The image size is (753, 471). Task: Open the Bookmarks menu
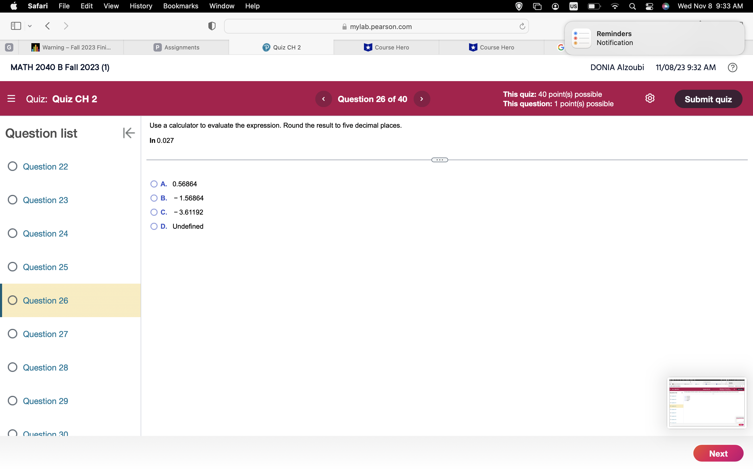[x=181, y=6]
